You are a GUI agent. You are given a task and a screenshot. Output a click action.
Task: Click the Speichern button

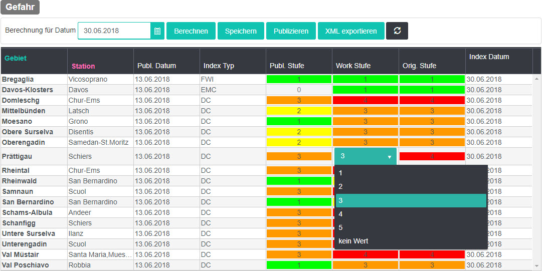point(241,31)
